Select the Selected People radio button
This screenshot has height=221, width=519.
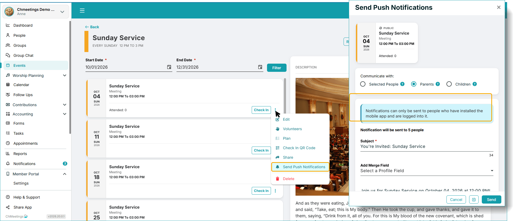(x=363, y=84)
